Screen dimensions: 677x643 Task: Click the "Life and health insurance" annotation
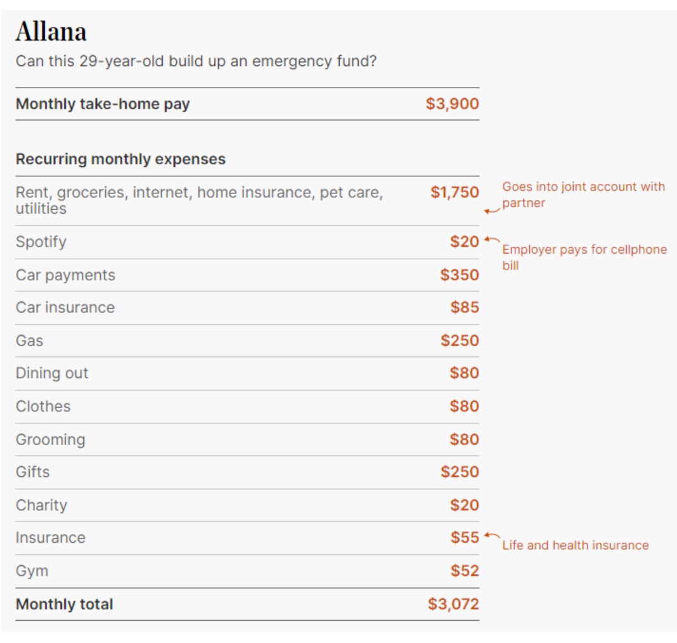coord(575,545)
